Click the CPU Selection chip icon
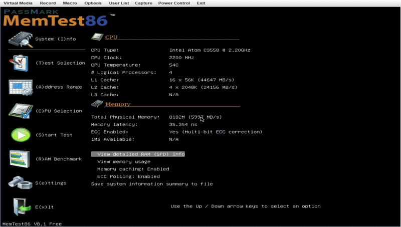The height and width of the screenshot is (227, 401). pos(21,111)
